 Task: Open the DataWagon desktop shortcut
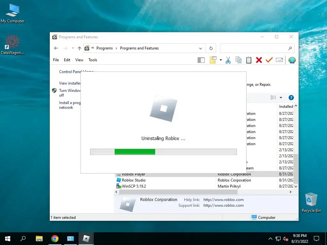(x=12, y=44)
